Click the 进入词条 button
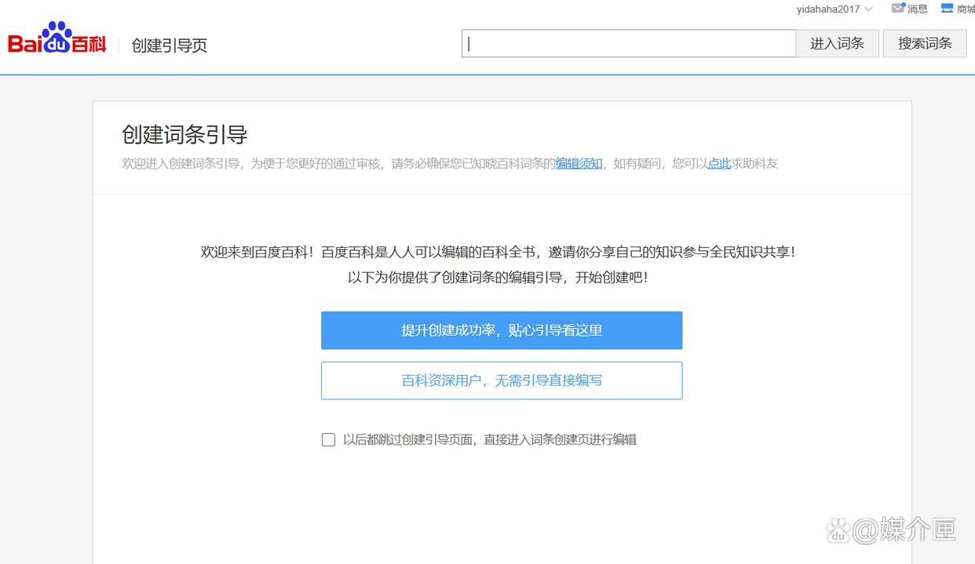This screenshot has width=975, height=564. [838, 43]
